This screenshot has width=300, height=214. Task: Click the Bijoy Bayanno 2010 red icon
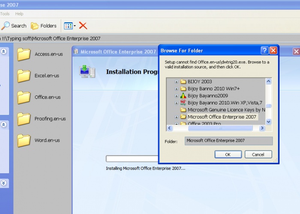click(x=183, y=103)
